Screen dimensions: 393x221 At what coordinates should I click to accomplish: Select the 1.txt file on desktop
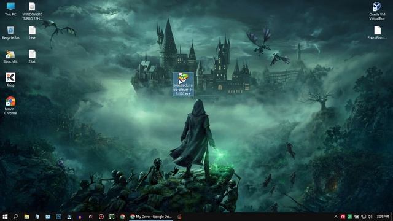pyautogui.click(x=32, y=33)
